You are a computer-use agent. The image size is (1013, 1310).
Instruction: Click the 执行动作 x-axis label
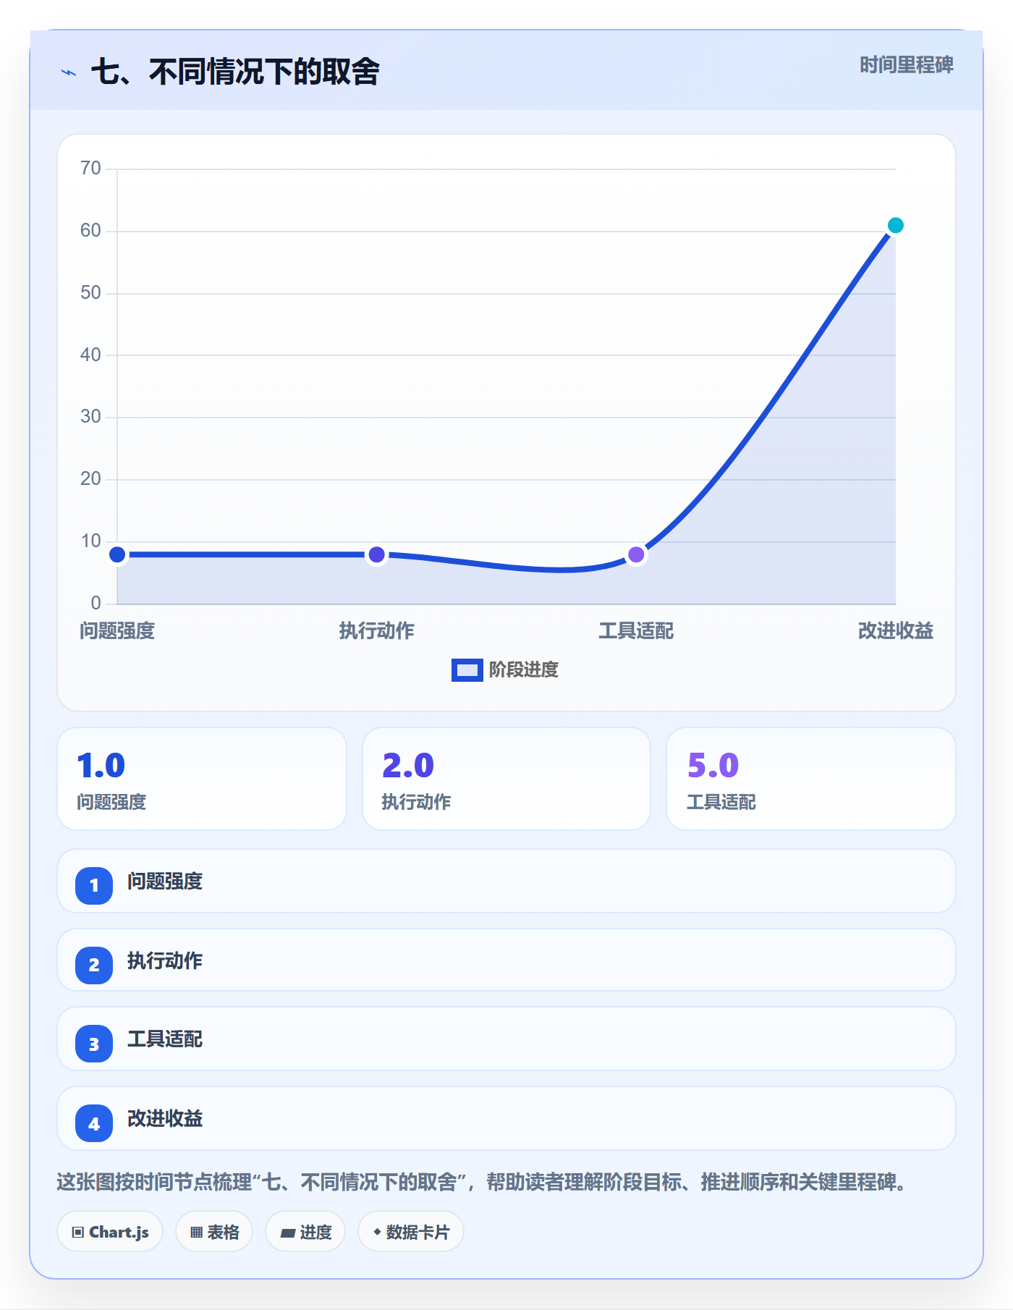tap(376, 631)
